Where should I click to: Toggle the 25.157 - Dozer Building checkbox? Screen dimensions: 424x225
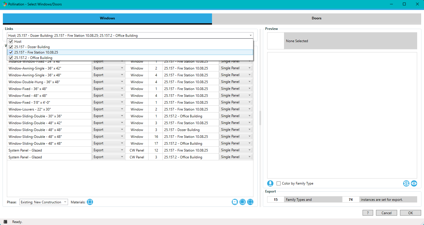(x=11, y=47)
